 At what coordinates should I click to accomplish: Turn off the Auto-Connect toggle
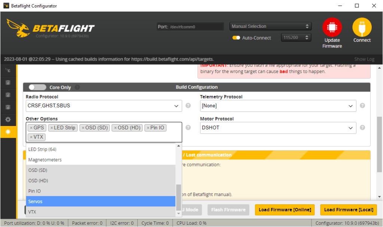pyautogui.click(x=236, y=38)
